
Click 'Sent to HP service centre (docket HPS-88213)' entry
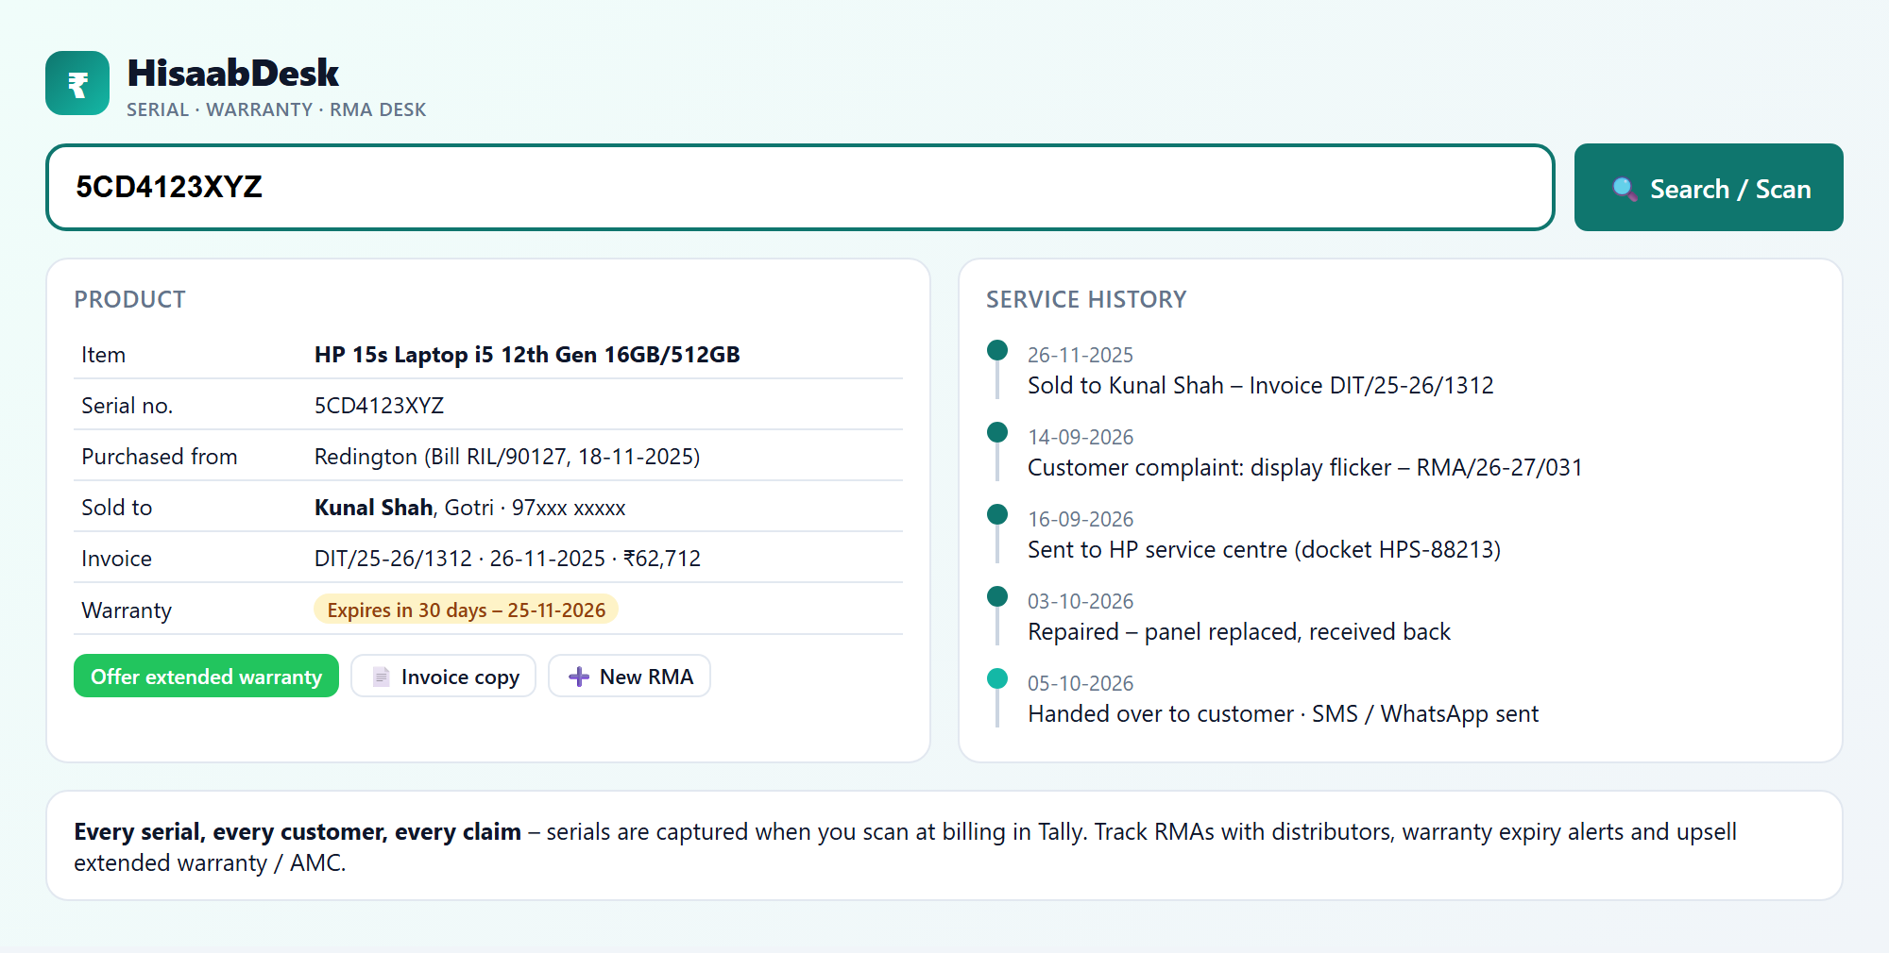pos(1264,549)
